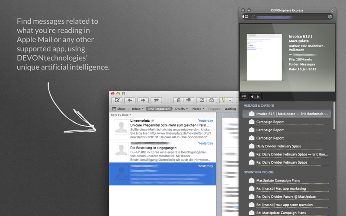
Task: Click the document icon in DEVONsphere search bar
Action: coord(254,17)
